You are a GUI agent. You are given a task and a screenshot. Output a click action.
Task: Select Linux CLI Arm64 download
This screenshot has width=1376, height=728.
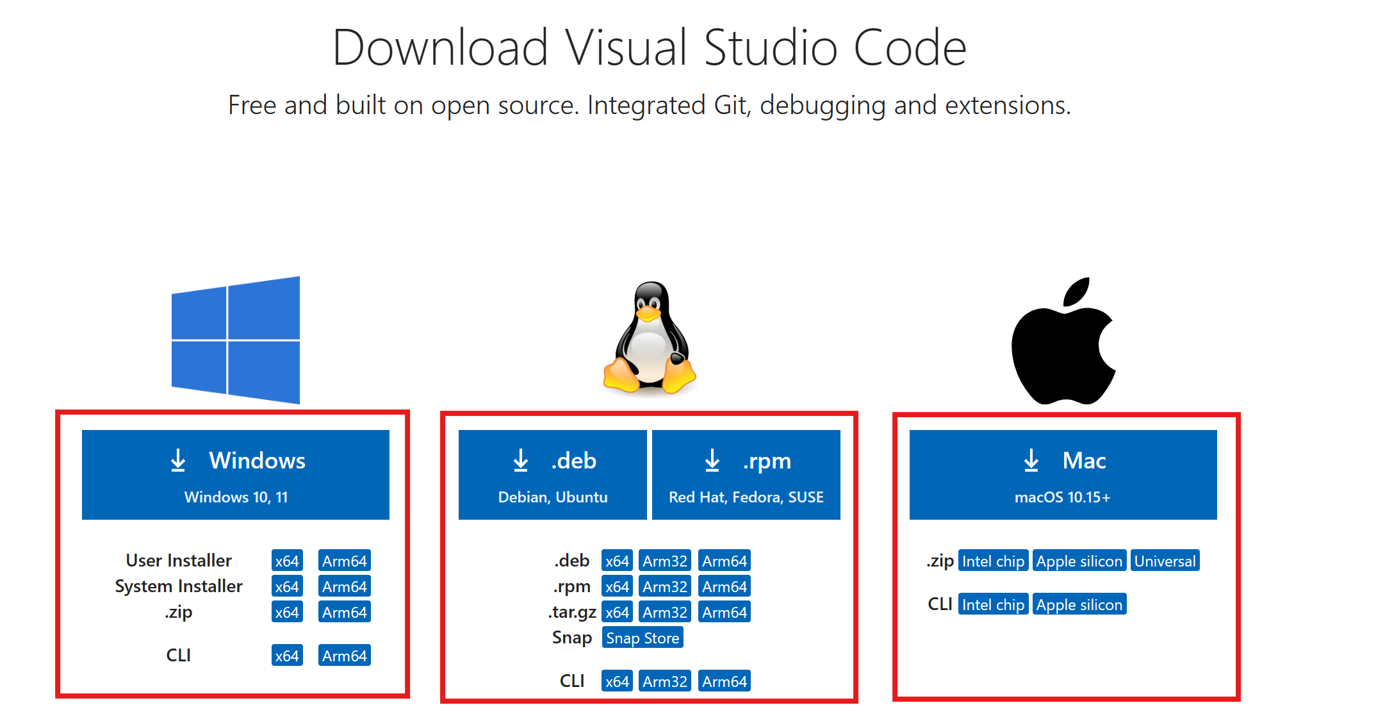pyautogui.click(x=724, y=681)
